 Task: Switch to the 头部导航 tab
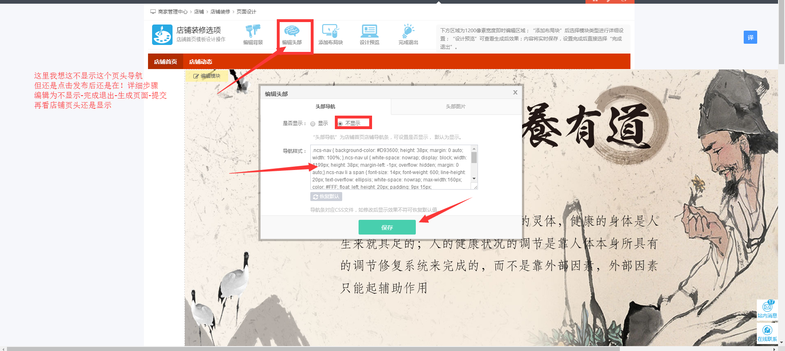pos(325,106)
